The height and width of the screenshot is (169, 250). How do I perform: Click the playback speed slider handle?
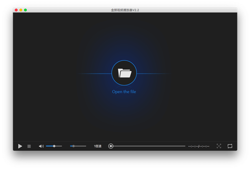pos(73,146)
